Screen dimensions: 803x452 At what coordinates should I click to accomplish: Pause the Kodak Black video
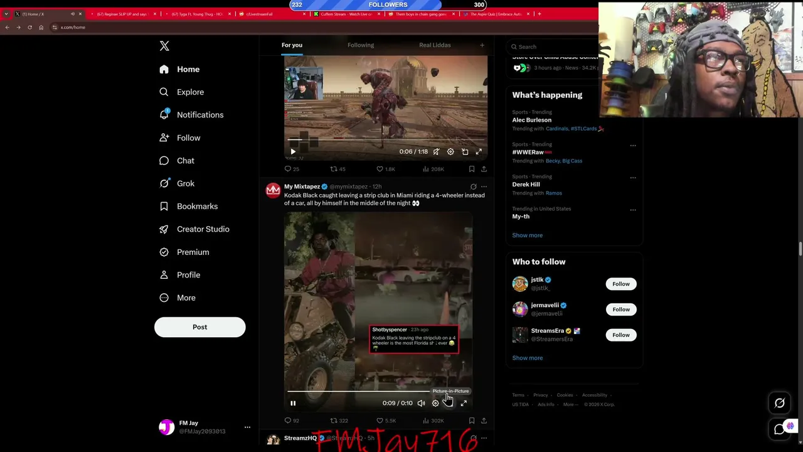click(293, 403)
